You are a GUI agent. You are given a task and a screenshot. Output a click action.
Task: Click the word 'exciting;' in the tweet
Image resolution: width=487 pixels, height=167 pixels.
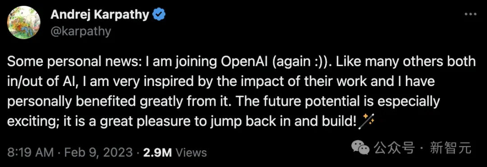pos(33,122)
